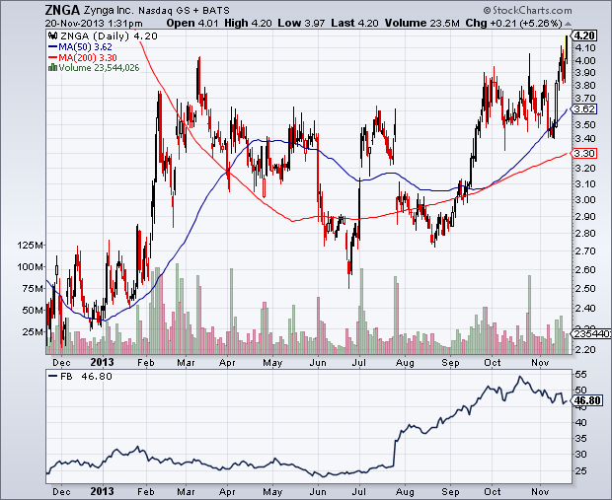The width and height of the screenshot is (612, 500).
Task: Click the 25M volume axis label
Action: click(x=33, y=332)
